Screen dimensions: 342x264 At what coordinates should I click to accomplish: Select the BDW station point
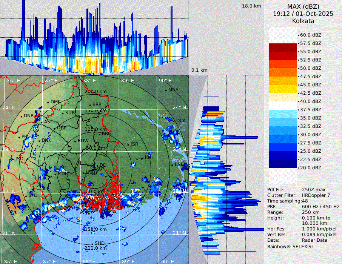point(75,141)
